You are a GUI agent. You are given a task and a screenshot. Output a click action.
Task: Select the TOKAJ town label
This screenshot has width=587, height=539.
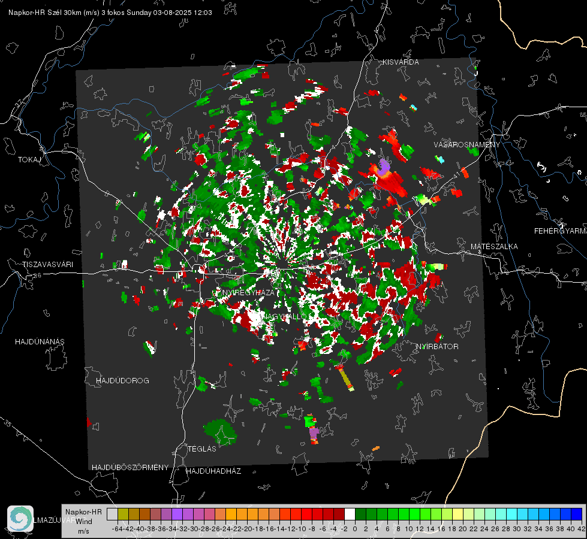(x=29, y=160)
